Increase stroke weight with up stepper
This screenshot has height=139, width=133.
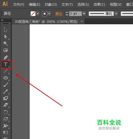67,12
